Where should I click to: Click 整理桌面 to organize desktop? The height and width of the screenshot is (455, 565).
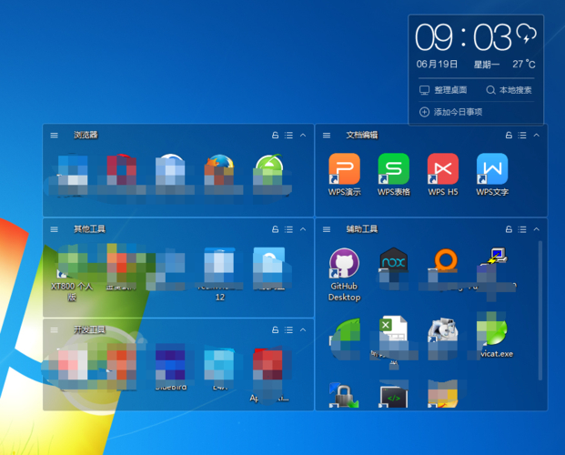[x=443, y=90]
